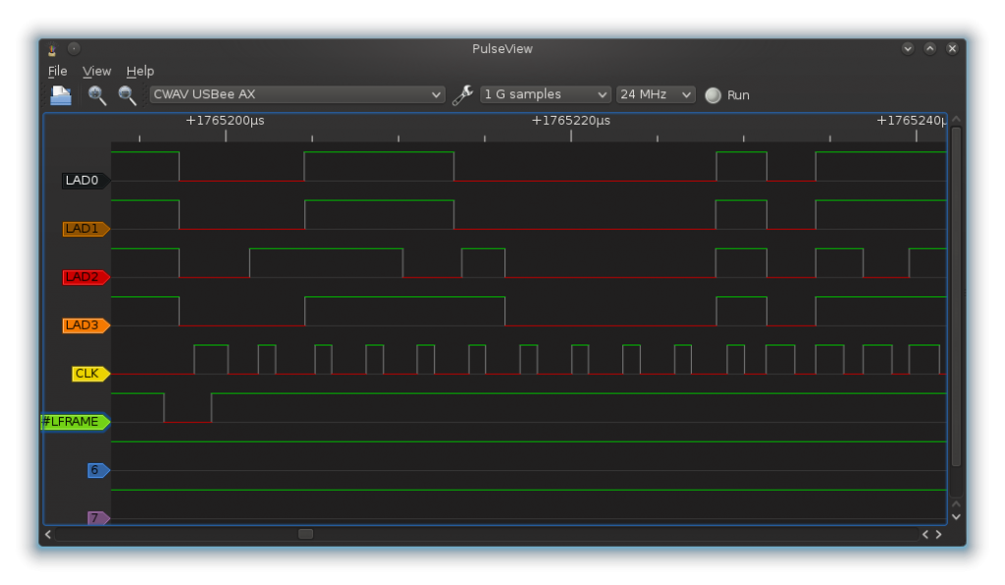Open the LAD0 channel properties
The width and height of the screenshot is (1005, 585).
(82, 181)
